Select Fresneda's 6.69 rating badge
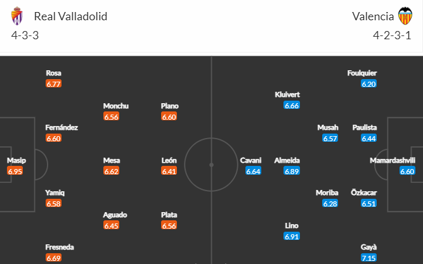 coord(54,258)
